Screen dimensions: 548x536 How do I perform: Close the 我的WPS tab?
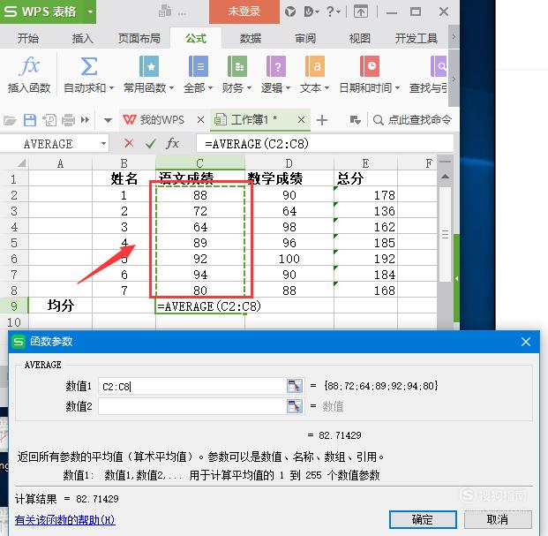(200, 120)
